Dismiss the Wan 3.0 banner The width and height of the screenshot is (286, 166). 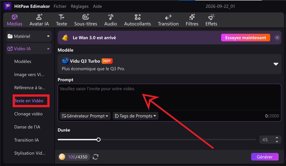coord(277,38)
